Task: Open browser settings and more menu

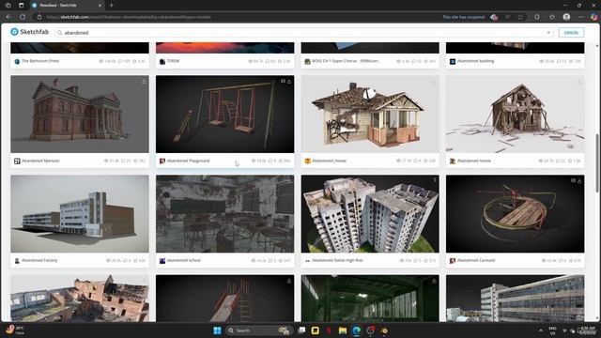Action: (x=581, y=17)
